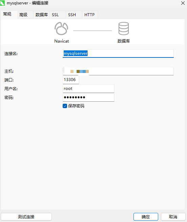187x222 pixels.
Task: Open the HTTP tab
Action: click(90, 15)
